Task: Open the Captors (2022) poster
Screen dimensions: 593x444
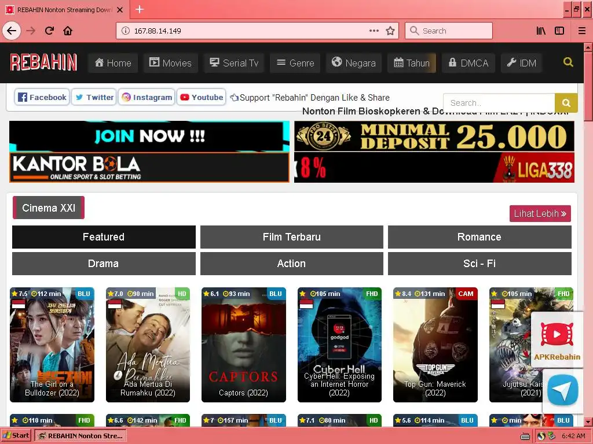Action: coord(244,345)
